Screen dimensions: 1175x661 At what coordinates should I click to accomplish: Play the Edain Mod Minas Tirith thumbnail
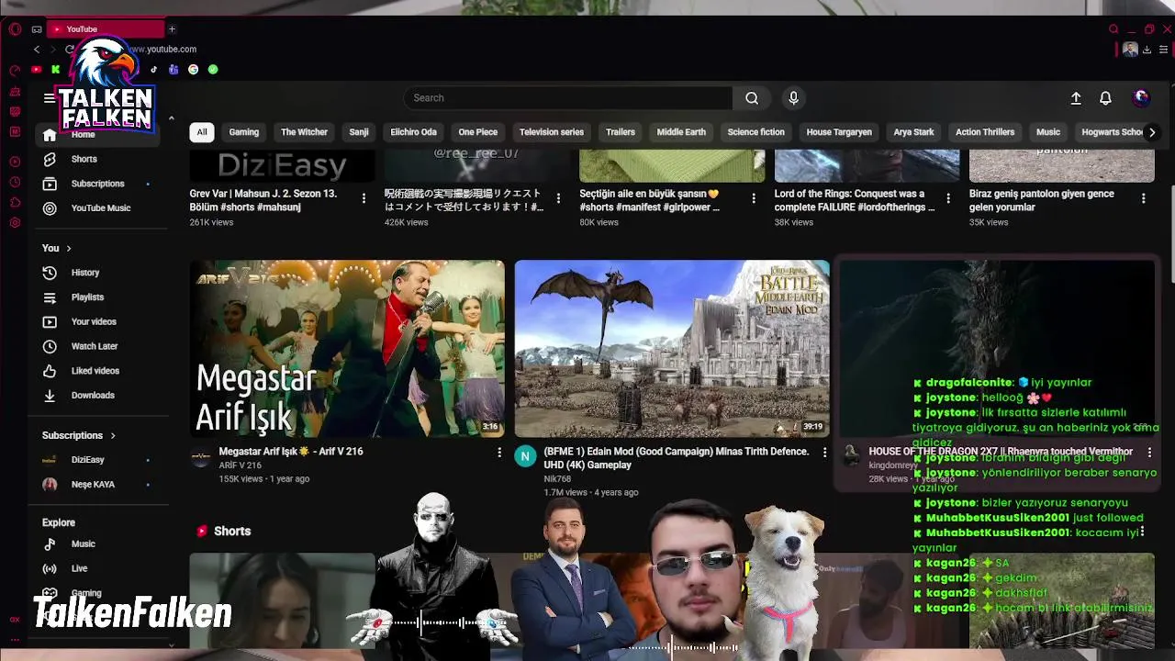pyautogui.click(x=672, y=349)
